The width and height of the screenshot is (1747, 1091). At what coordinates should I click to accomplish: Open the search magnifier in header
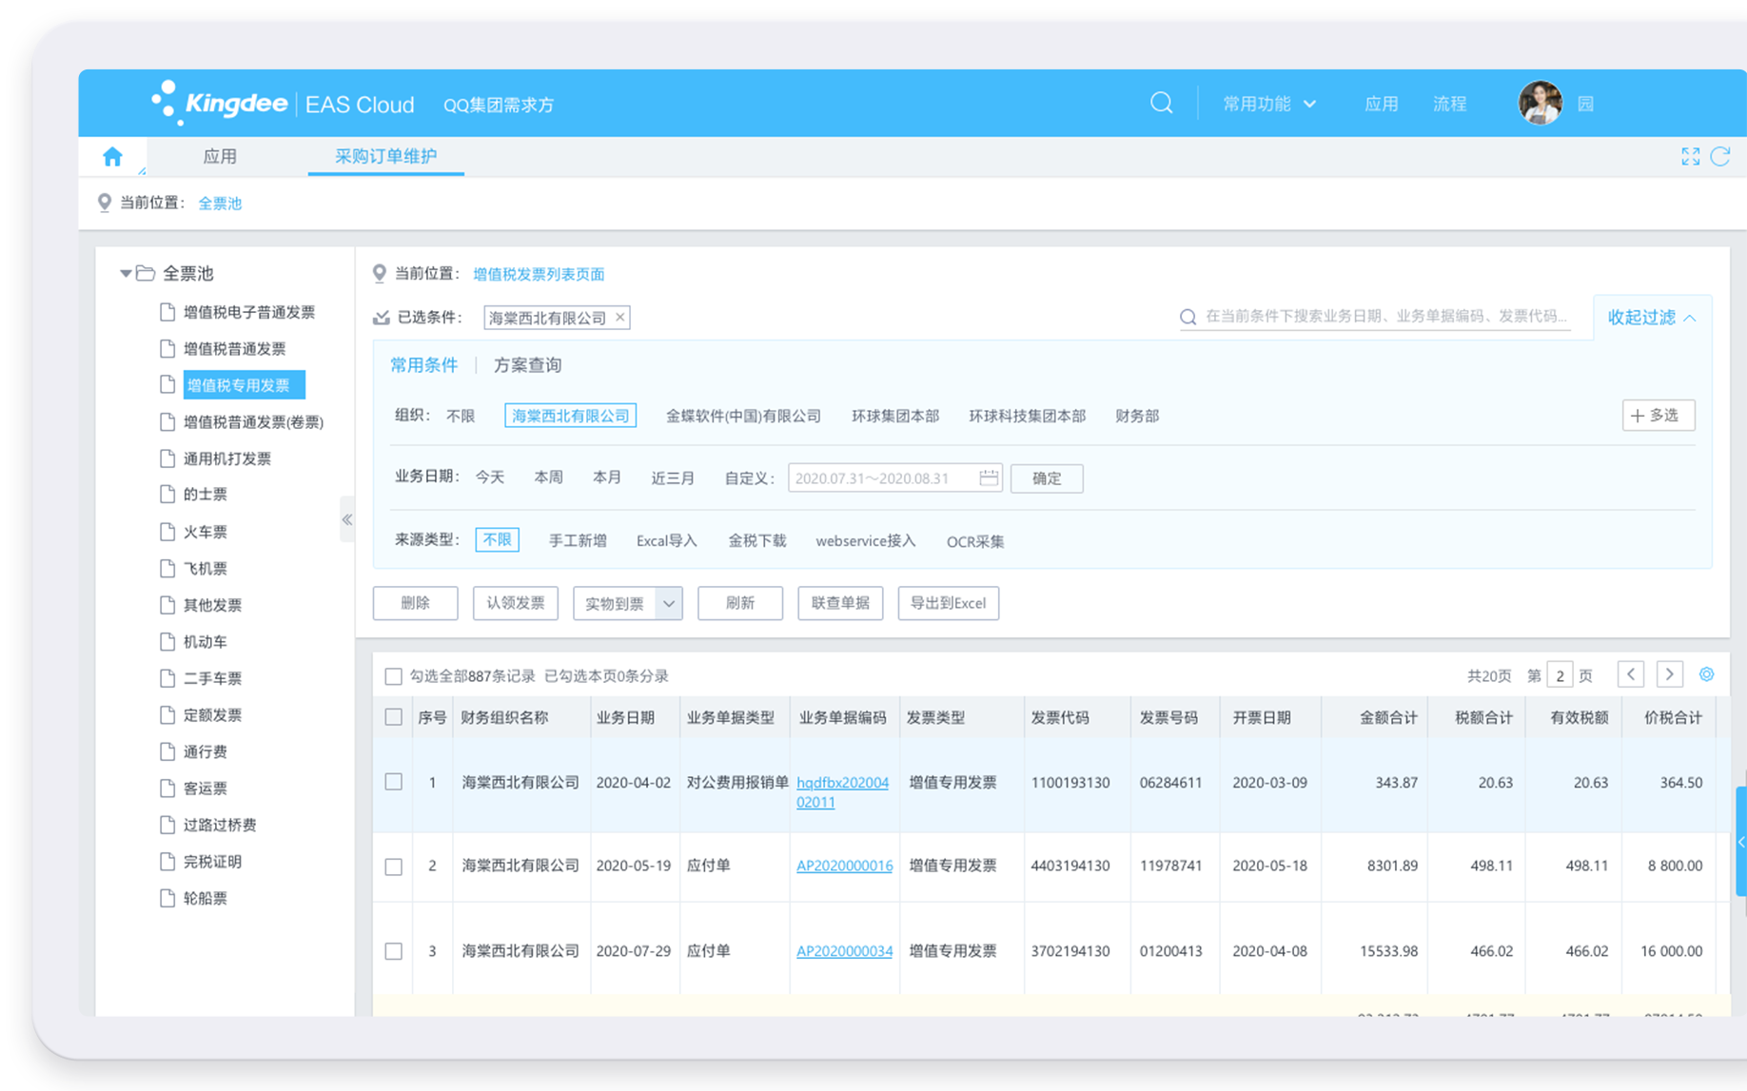pos(1161,103)
